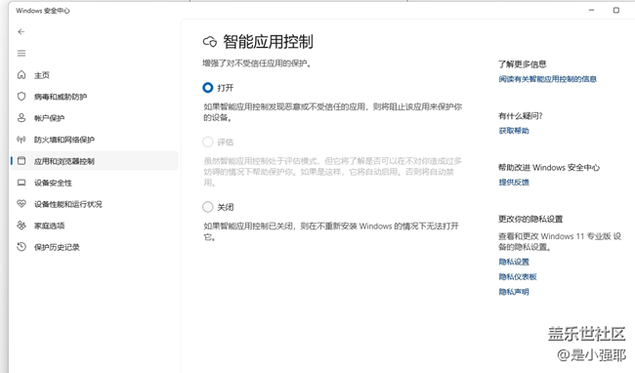Select the 打开 radio button
Screen dimensions: 635x373
(x=208, y=87)
